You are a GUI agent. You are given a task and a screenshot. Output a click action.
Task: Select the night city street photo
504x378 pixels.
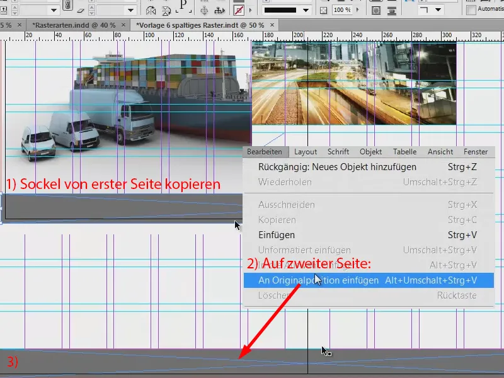tap(354, 83)
